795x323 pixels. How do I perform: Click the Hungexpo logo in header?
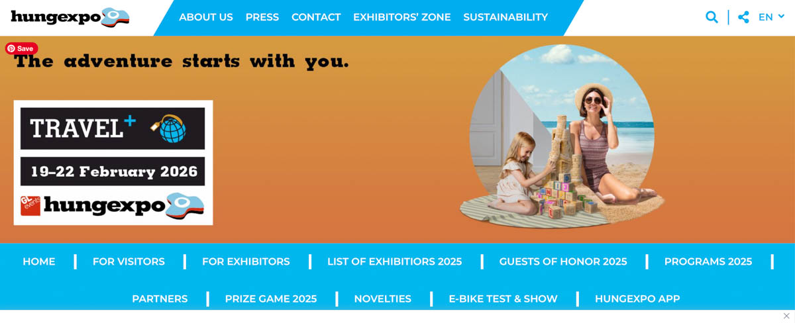[x=70, y=17]
